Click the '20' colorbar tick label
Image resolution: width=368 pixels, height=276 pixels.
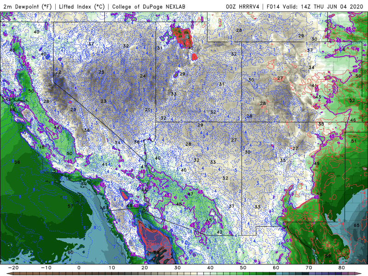click(144, 268)
